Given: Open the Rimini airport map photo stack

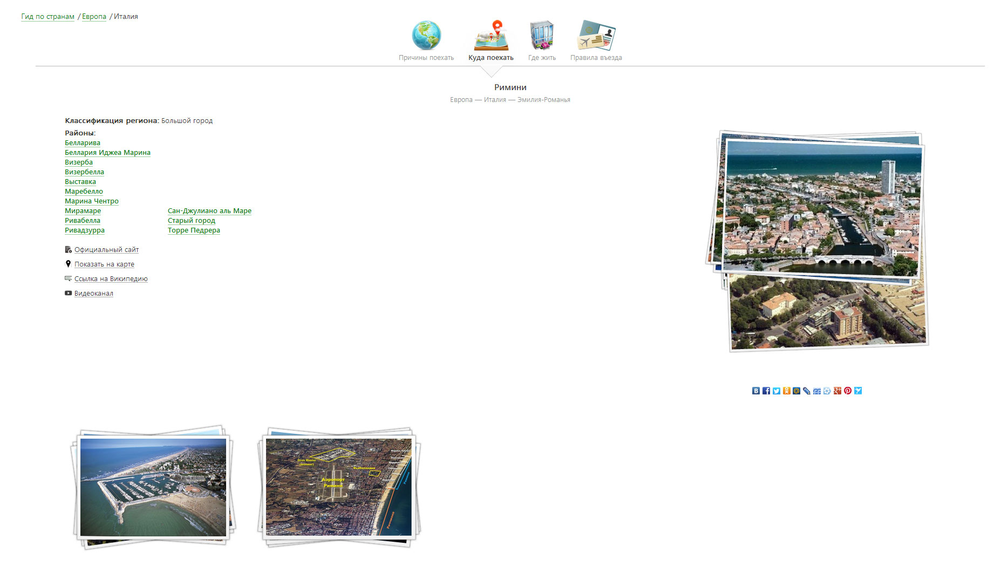Looking at the screenshot, I should [339, 487].
